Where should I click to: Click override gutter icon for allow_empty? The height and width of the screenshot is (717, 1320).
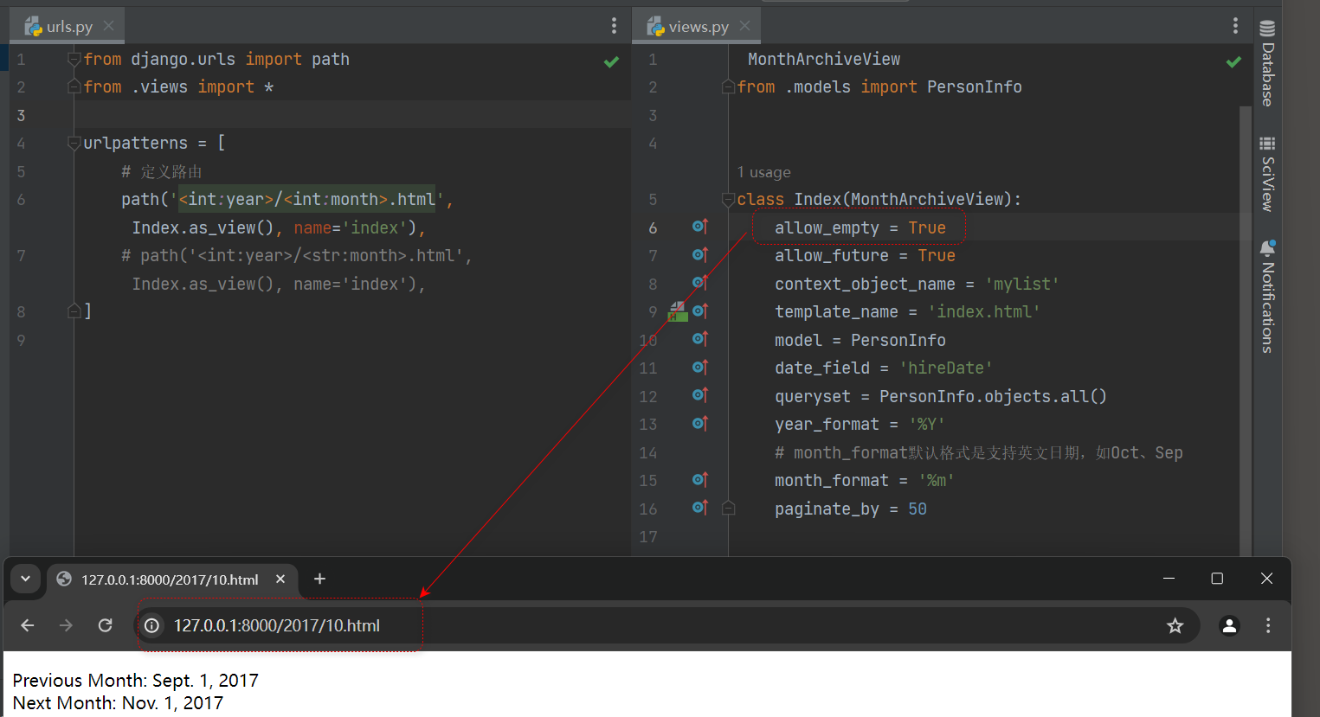pos(700,227)
